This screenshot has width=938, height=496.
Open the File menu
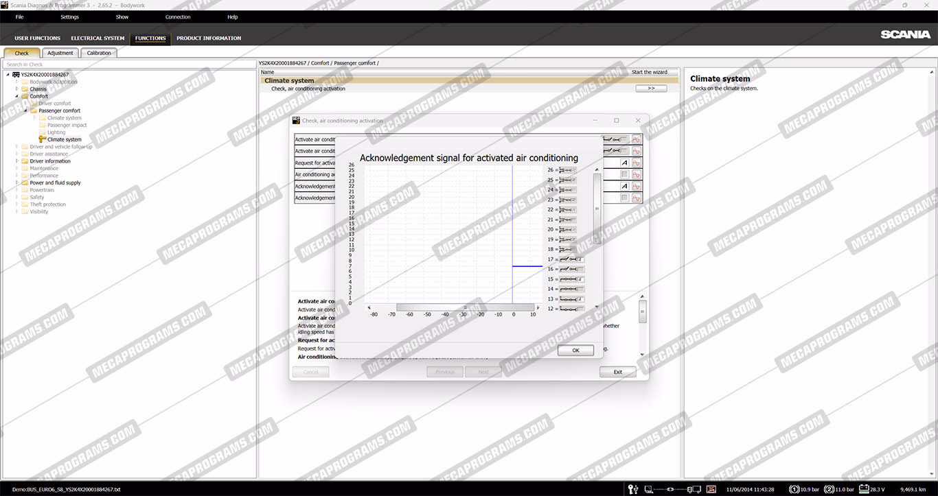[19, 17]
